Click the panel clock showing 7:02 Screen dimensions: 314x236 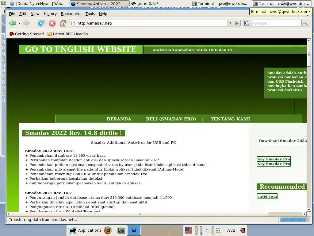[231, 230]
